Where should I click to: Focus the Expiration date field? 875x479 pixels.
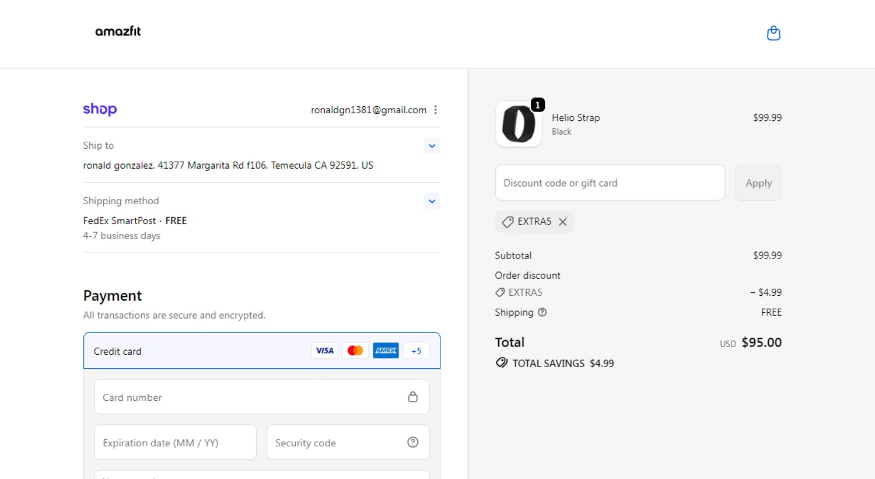point(175,442)
